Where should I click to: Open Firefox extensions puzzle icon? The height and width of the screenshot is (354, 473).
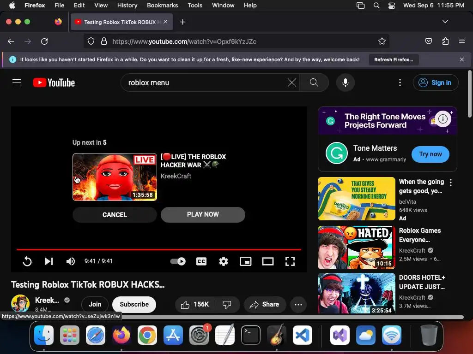[x=445, y=41]
